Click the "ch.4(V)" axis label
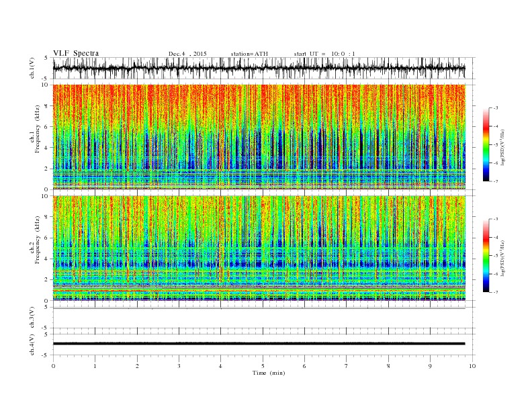532x411 pixels. [x=32, y=345]
